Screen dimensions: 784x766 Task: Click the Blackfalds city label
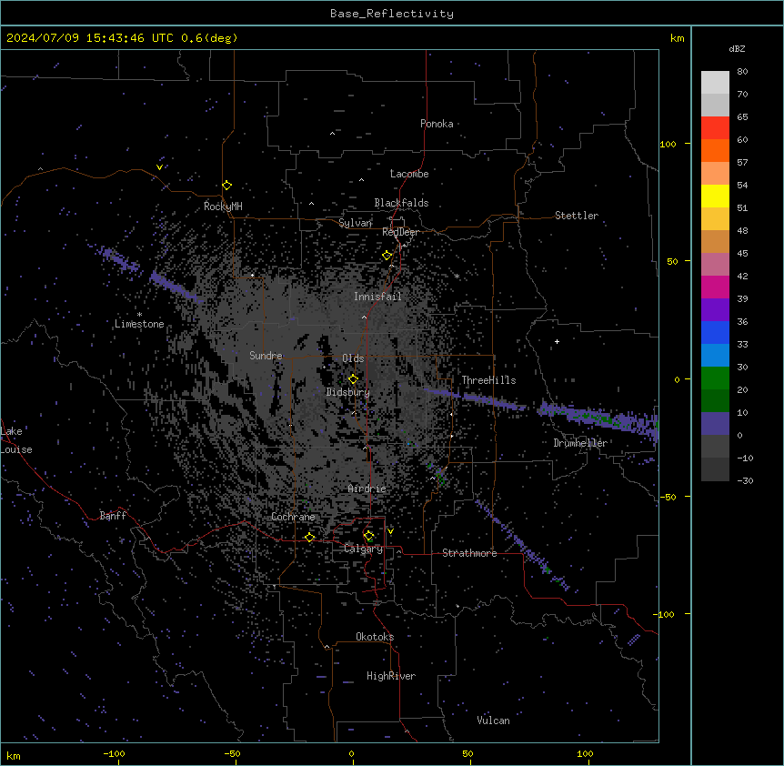(x=401, y=203)
